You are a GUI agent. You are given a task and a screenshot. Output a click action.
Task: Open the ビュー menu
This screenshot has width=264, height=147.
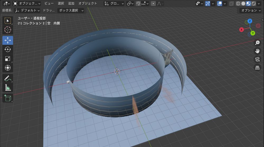[x=49, y=3]
